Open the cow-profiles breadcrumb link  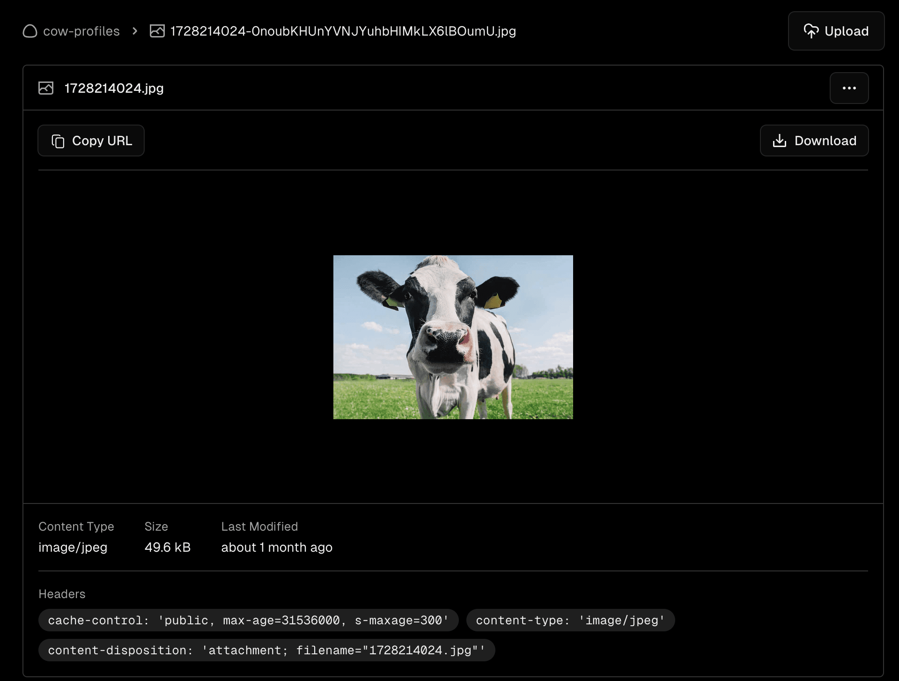(81, 31)
